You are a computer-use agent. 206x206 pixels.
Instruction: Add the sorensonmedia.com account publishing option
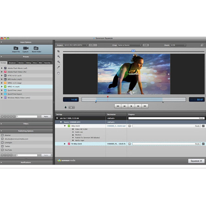2,139
